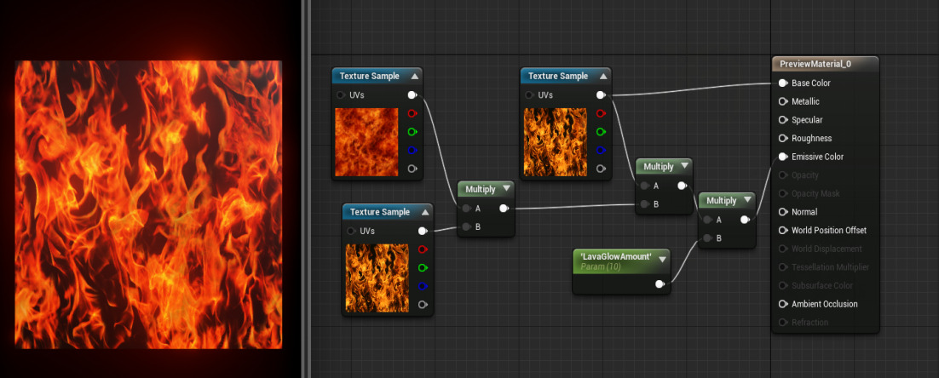The image size is (939, 378).
Task: Click green channel pin of Texture Sample feeding Base Color
Action: [601, 132]
